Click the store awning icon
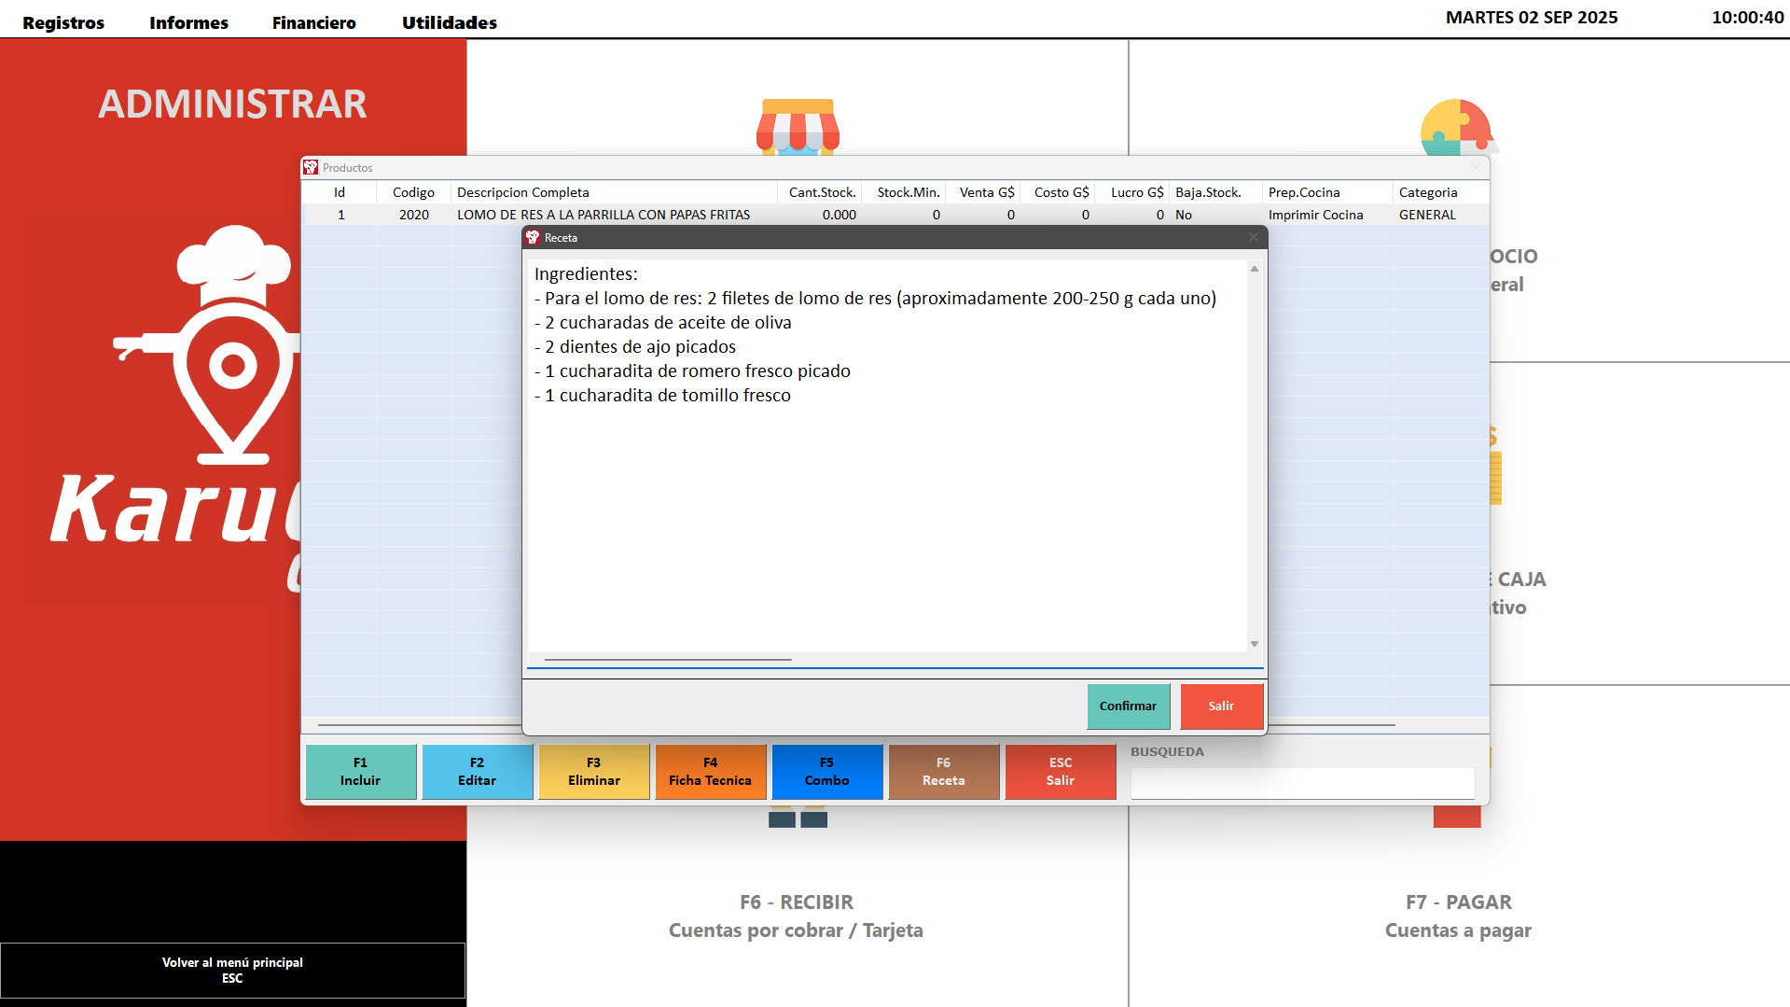Viewport: 1790px width, 1007px height. click(x=798, y=127)
